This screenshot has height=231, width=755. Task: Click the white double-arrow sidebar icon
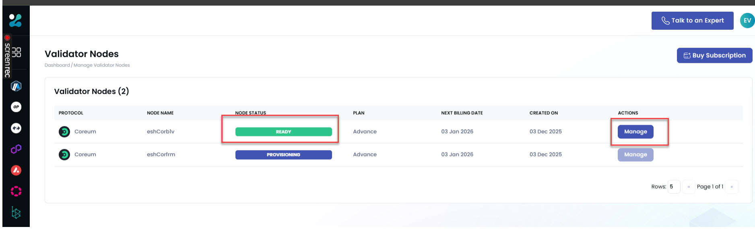click(x=16, y=128)
